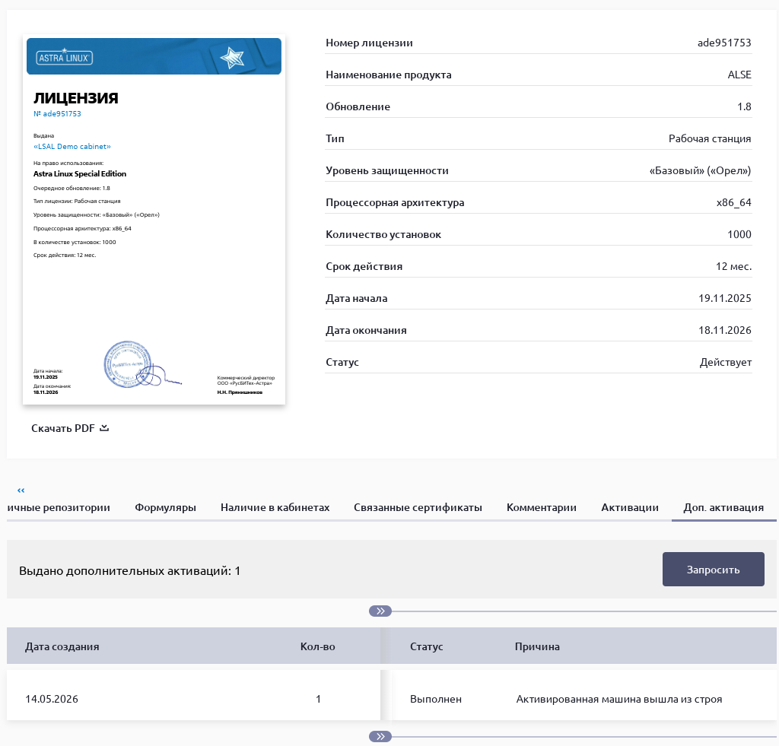This screenshot has width=779, height=746.
Task: Click the tabs scroll-left double chevron
Action: coord(21,490)
